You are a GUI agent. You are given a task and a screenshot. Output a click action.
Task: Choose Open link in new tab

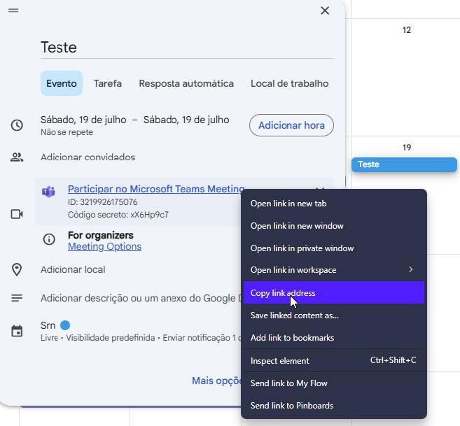coord(334,204)
